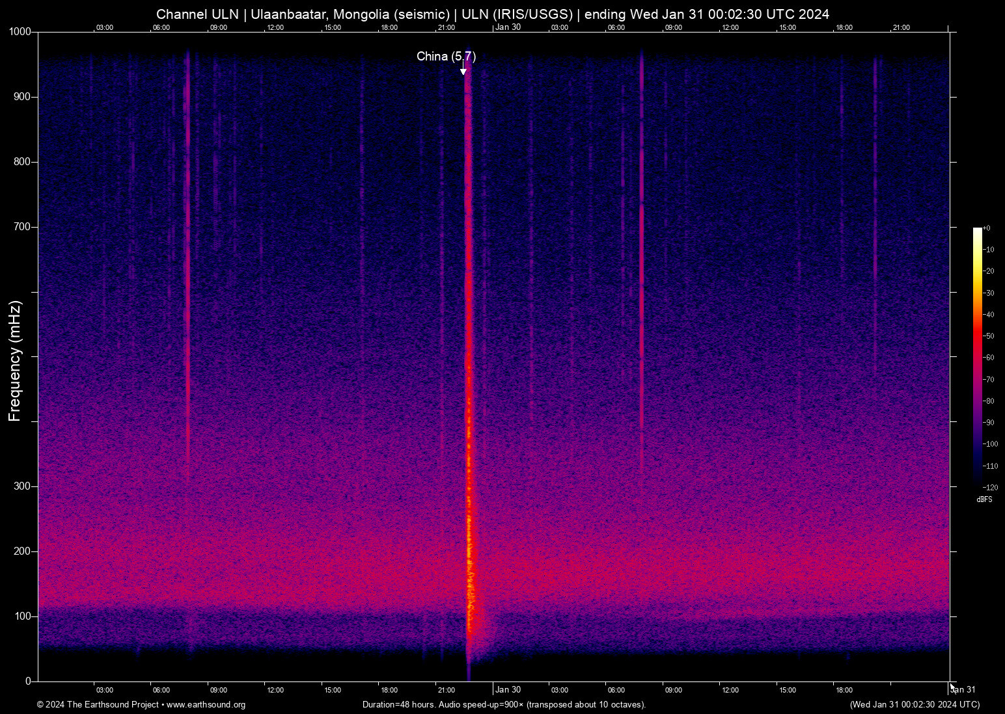
Task: Click the -120 label at the colorbar bottom
Action: click(990, 487)
